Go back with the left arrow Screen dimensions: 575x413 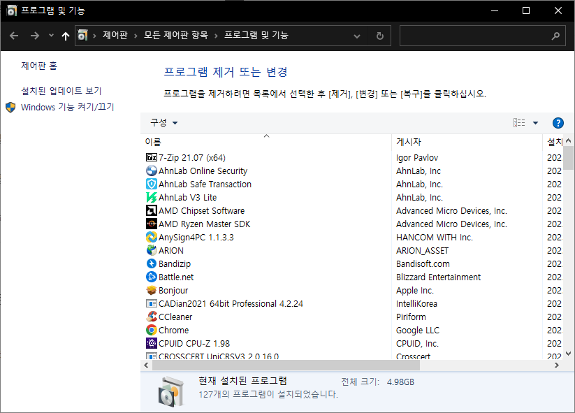coord(14,36)
